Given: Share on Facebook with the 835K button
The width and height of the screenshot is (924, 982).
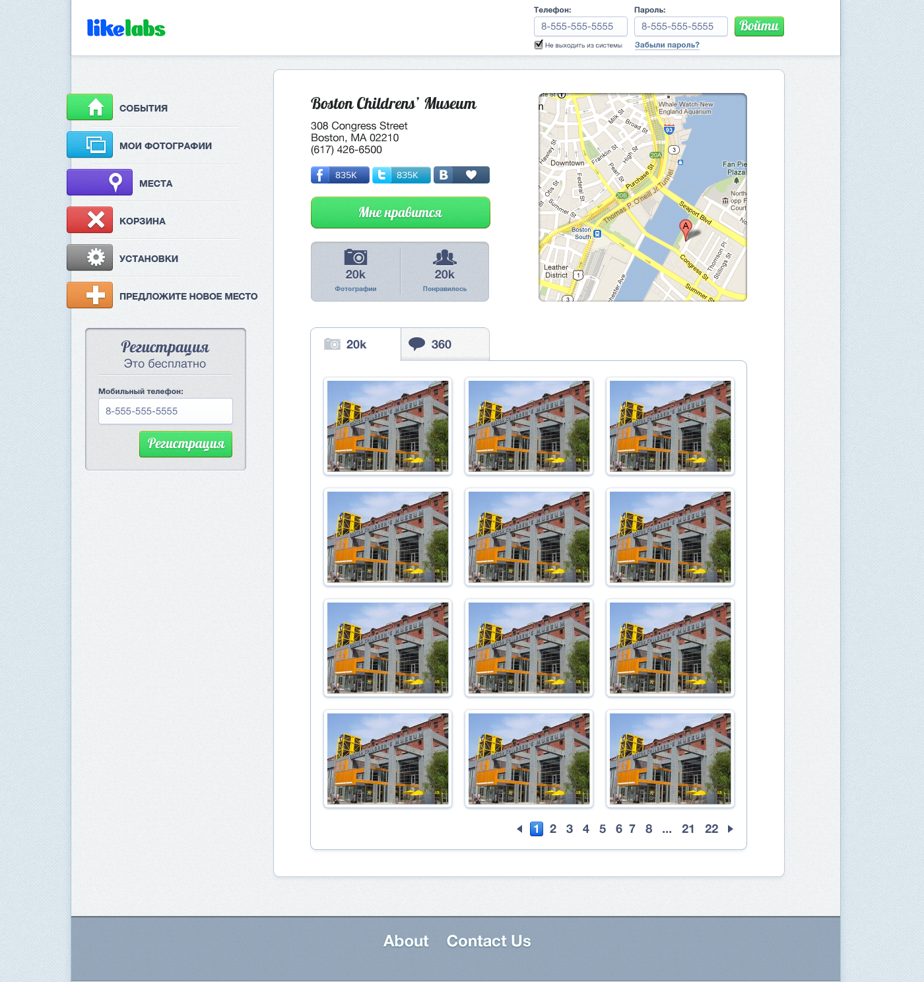Looking at the screenshot, I should (340, 175).
